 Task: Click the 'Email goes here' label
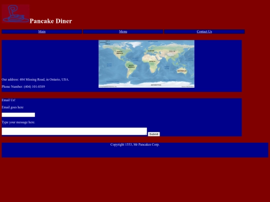[x=12, y=107]
